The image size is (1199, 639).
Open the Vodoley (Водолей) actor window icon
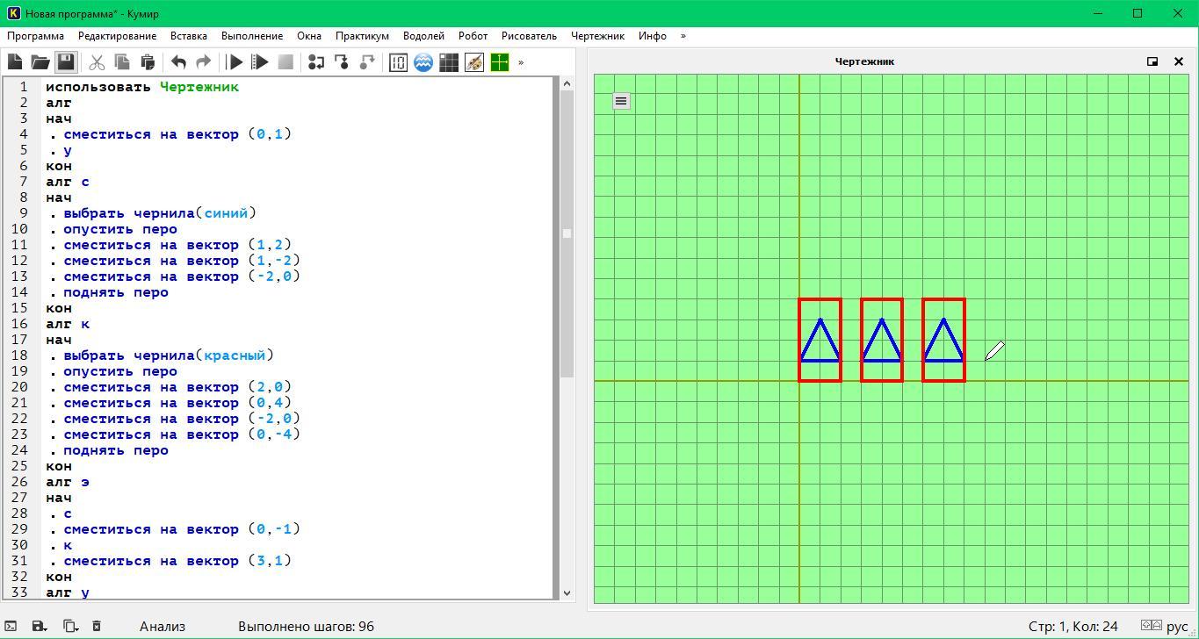(423, 62)
